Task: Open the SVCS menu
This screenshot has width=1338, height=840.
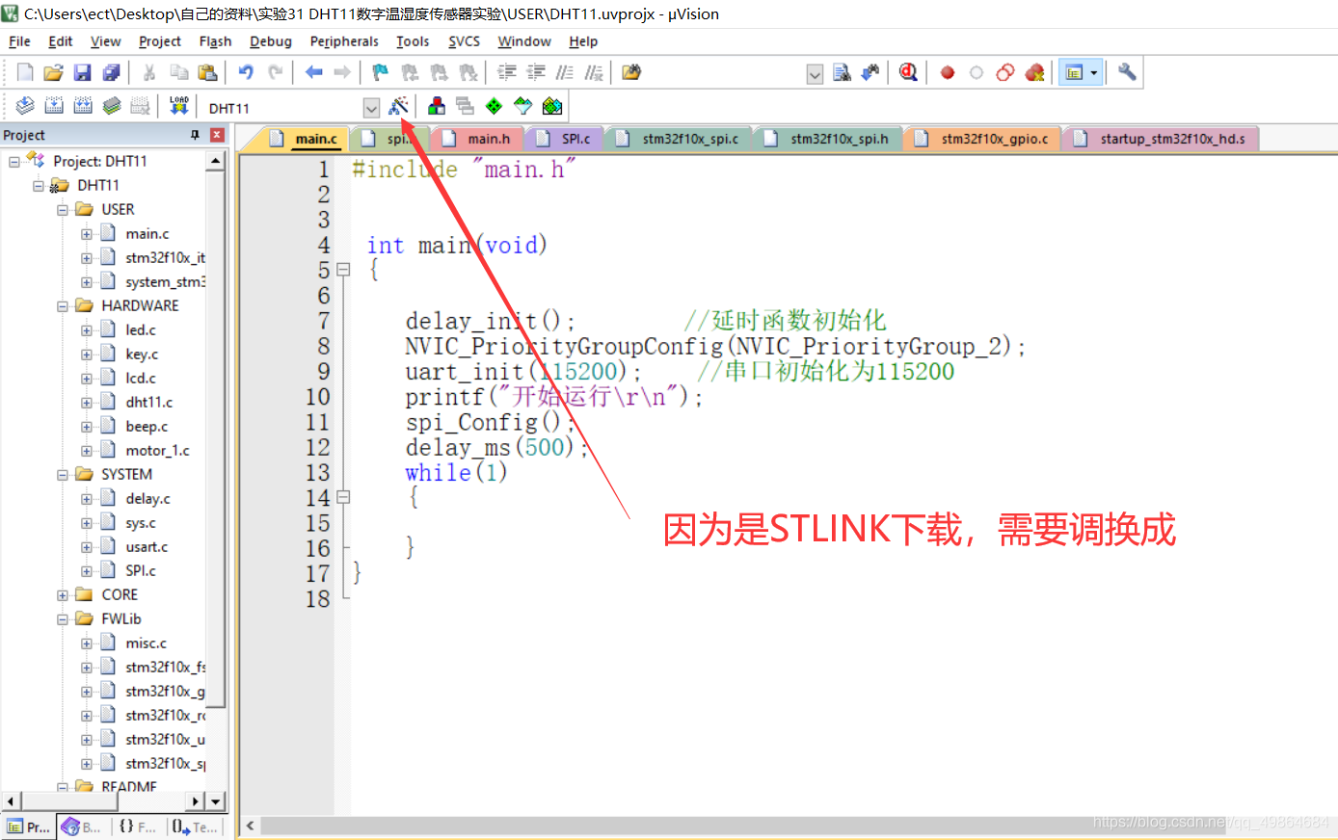Action: 464,41
